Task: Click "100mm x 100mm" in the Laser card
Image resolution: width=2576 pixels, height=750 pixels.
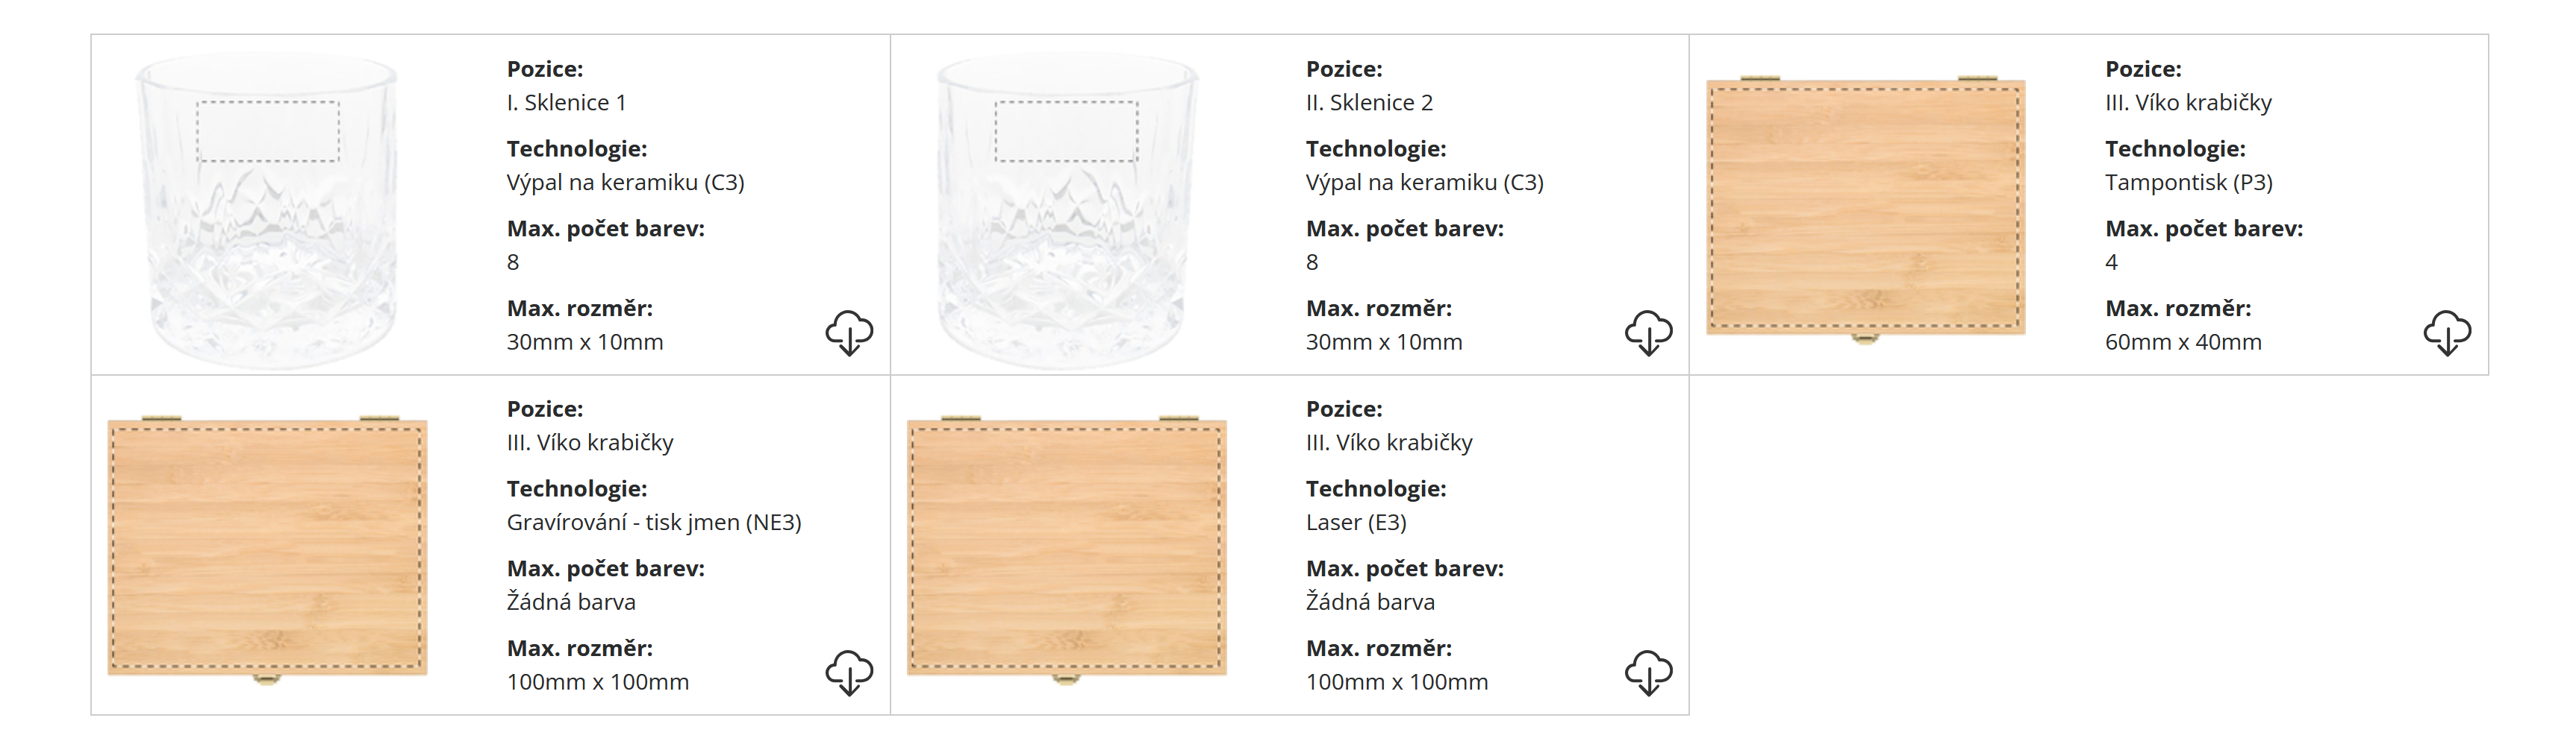Action: [1397, 682]
